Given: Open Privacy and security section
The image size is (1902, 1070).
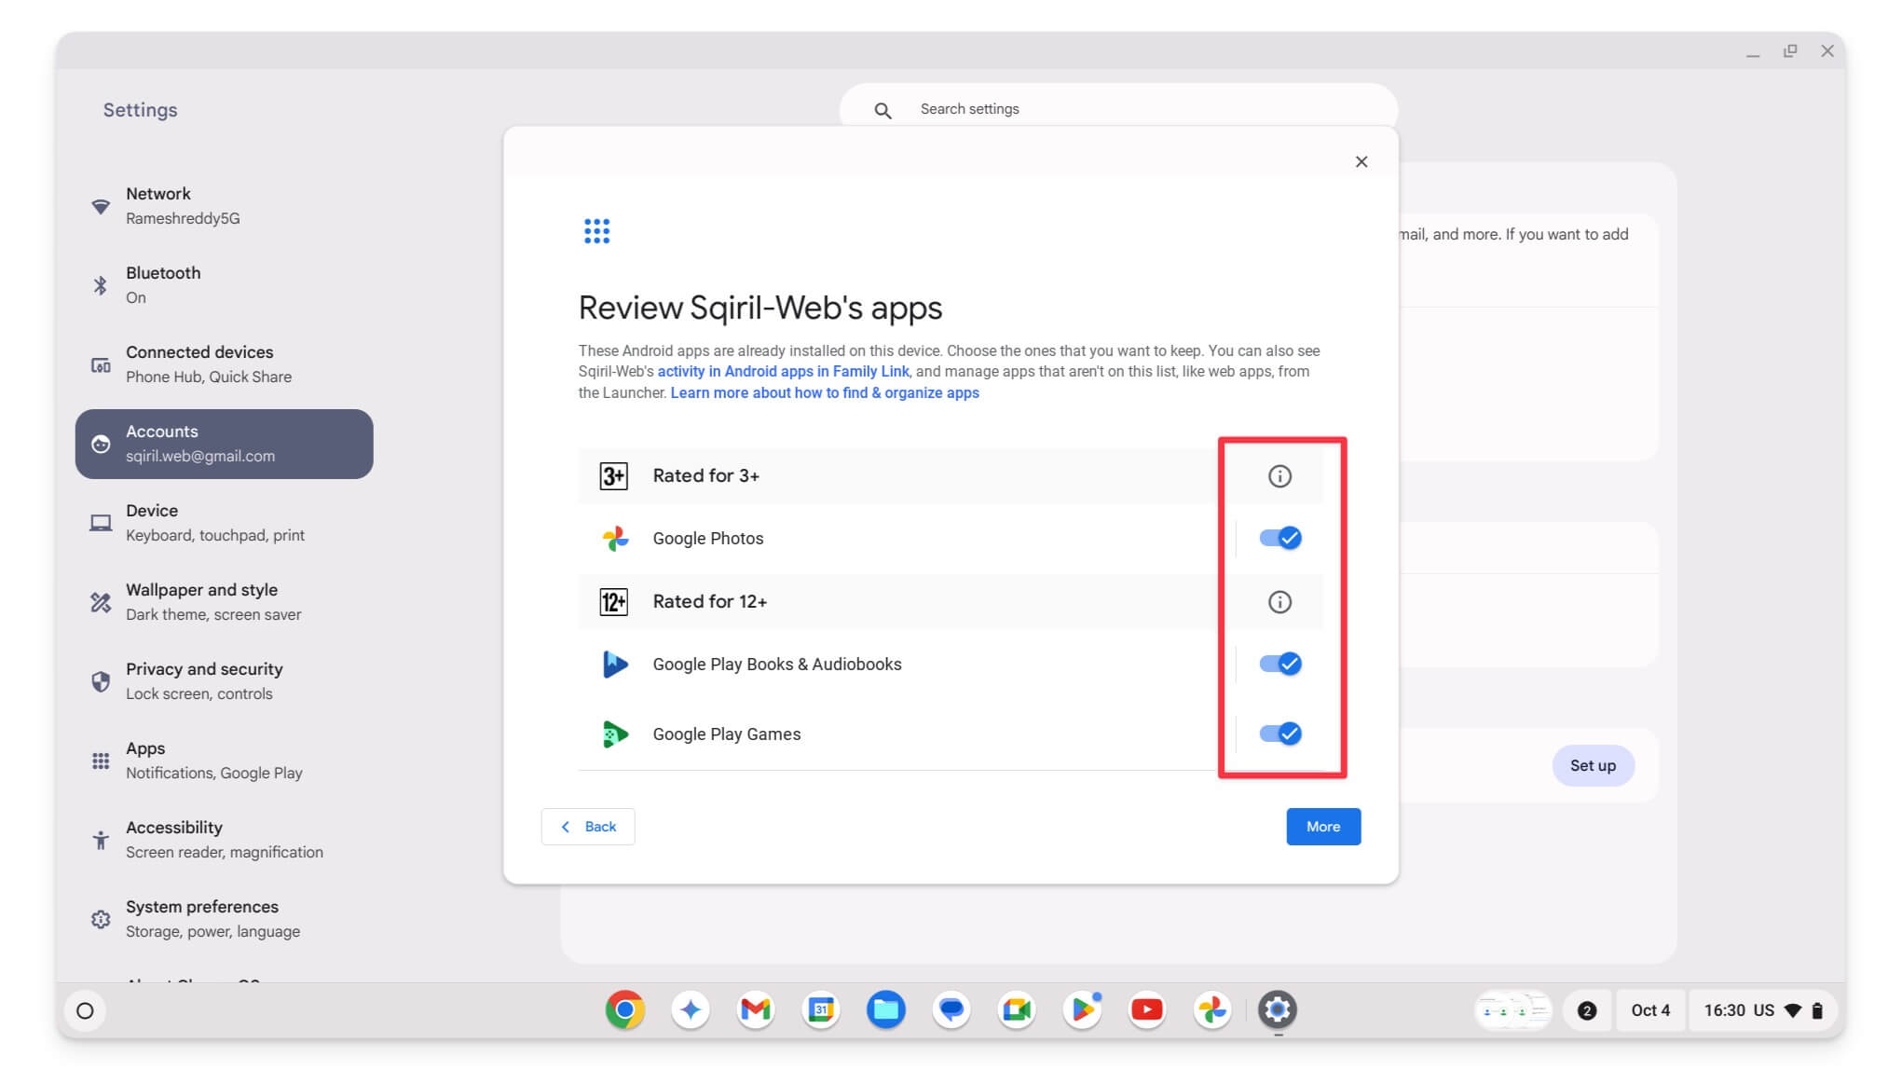Looking at the screenshot, I should tap(224, 681).
